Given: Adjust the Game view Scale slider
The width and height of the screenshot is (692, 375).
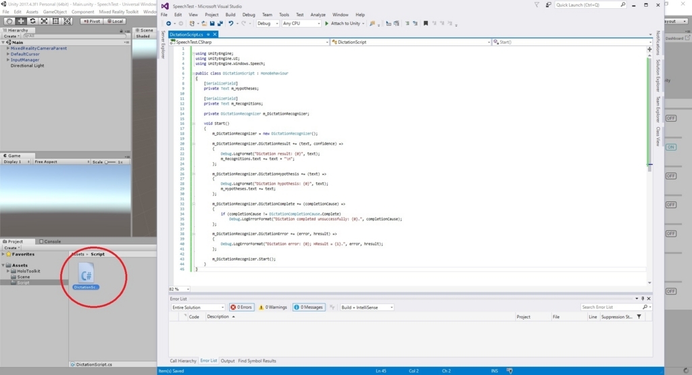Looking at the screenshot, I should point(109,162).
